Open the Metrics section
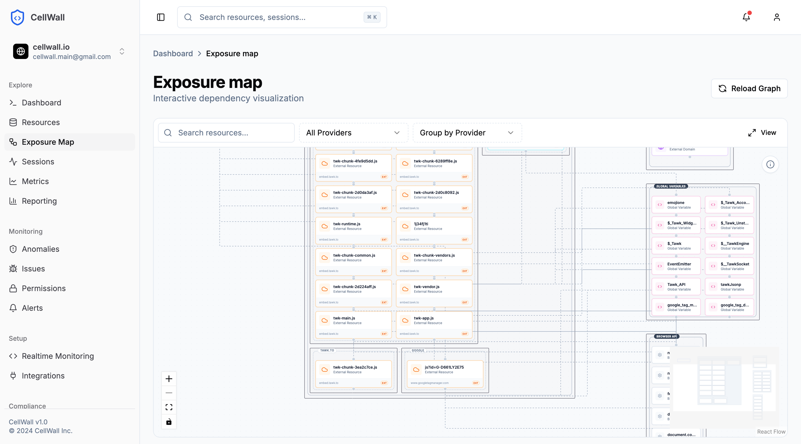Viewport: 801px width, 444px height. (35, 181)
